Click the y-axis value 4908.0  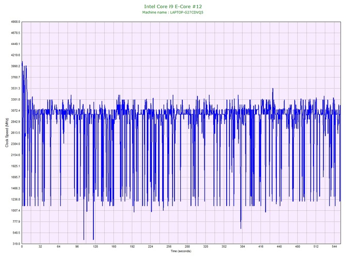tap(15, 22)
